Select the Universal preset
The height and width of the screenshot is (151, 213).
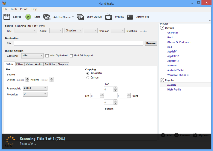173,33
